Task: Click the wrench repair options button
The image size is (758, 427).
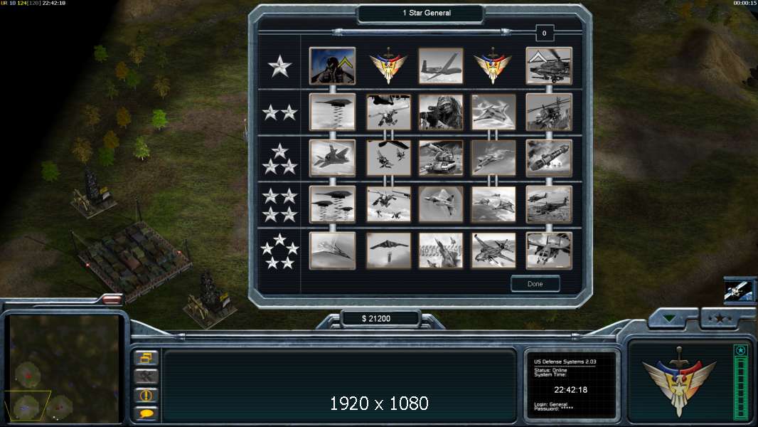Action: click(146, 376)
